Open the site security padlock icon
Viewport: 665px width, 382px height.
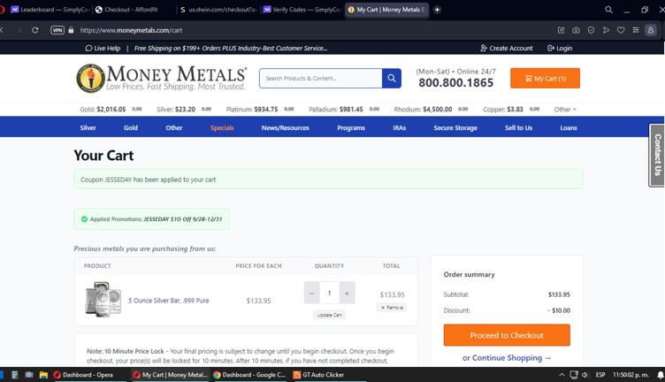tap(71, 30)
